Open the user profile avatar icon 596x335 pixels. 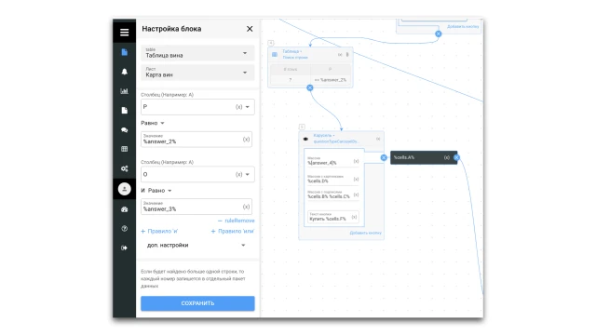(124, 189)
